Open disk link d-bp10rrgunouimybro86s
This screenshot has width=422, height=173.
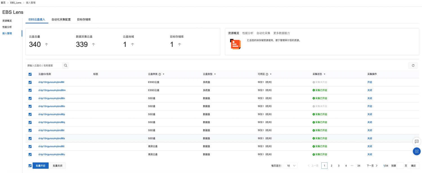pos(51,139)
